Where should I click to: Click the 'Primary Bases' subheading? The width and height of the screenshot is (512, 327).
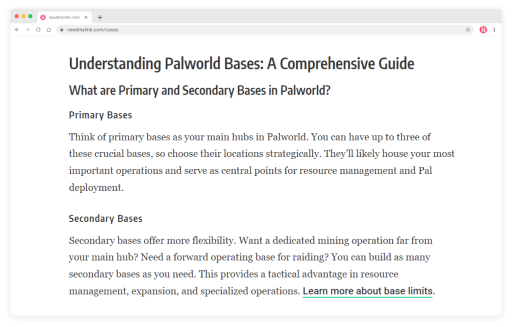coord(100,115)
